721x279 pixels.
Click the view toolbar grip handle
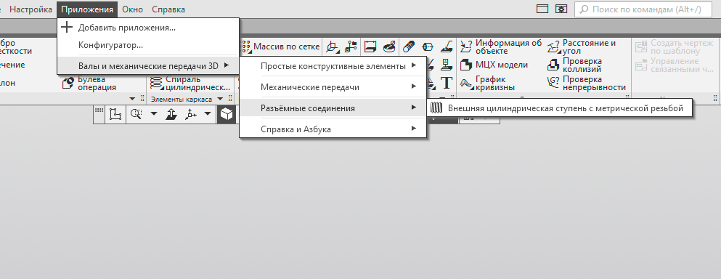(99, 110)
